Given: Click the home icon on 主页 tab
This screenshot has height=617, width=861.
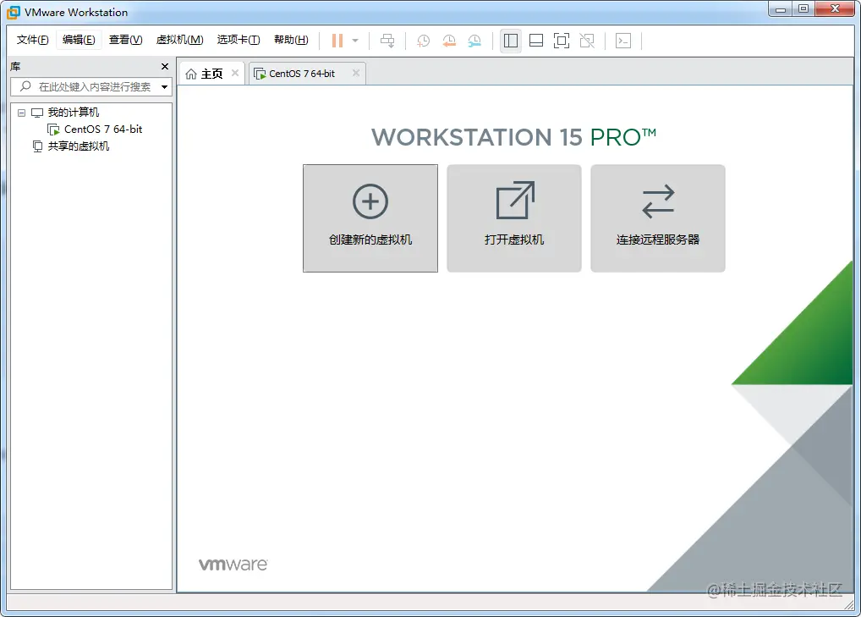Looking at the screenshot, I should [191, 74].
